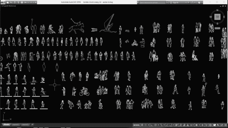Click the Plot print icon
The height and width of the screenshot is (128, 228).
22,2
